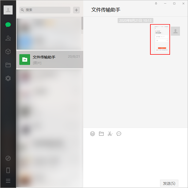This screenshot has height=188, width=188.
Task: Open the Files folder icon in sidebar
Action: pyautogui.click(x=8, y=65)
